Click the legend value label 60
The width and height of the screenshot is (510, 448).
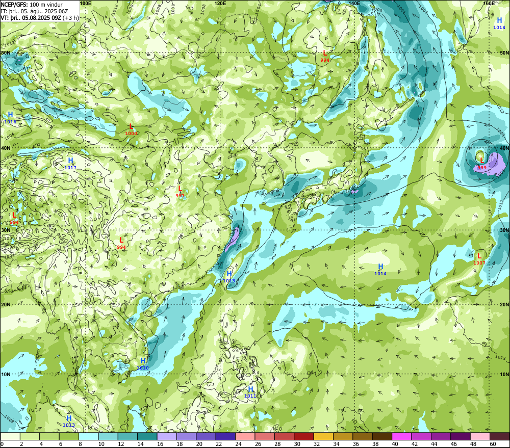pos(493,444)
